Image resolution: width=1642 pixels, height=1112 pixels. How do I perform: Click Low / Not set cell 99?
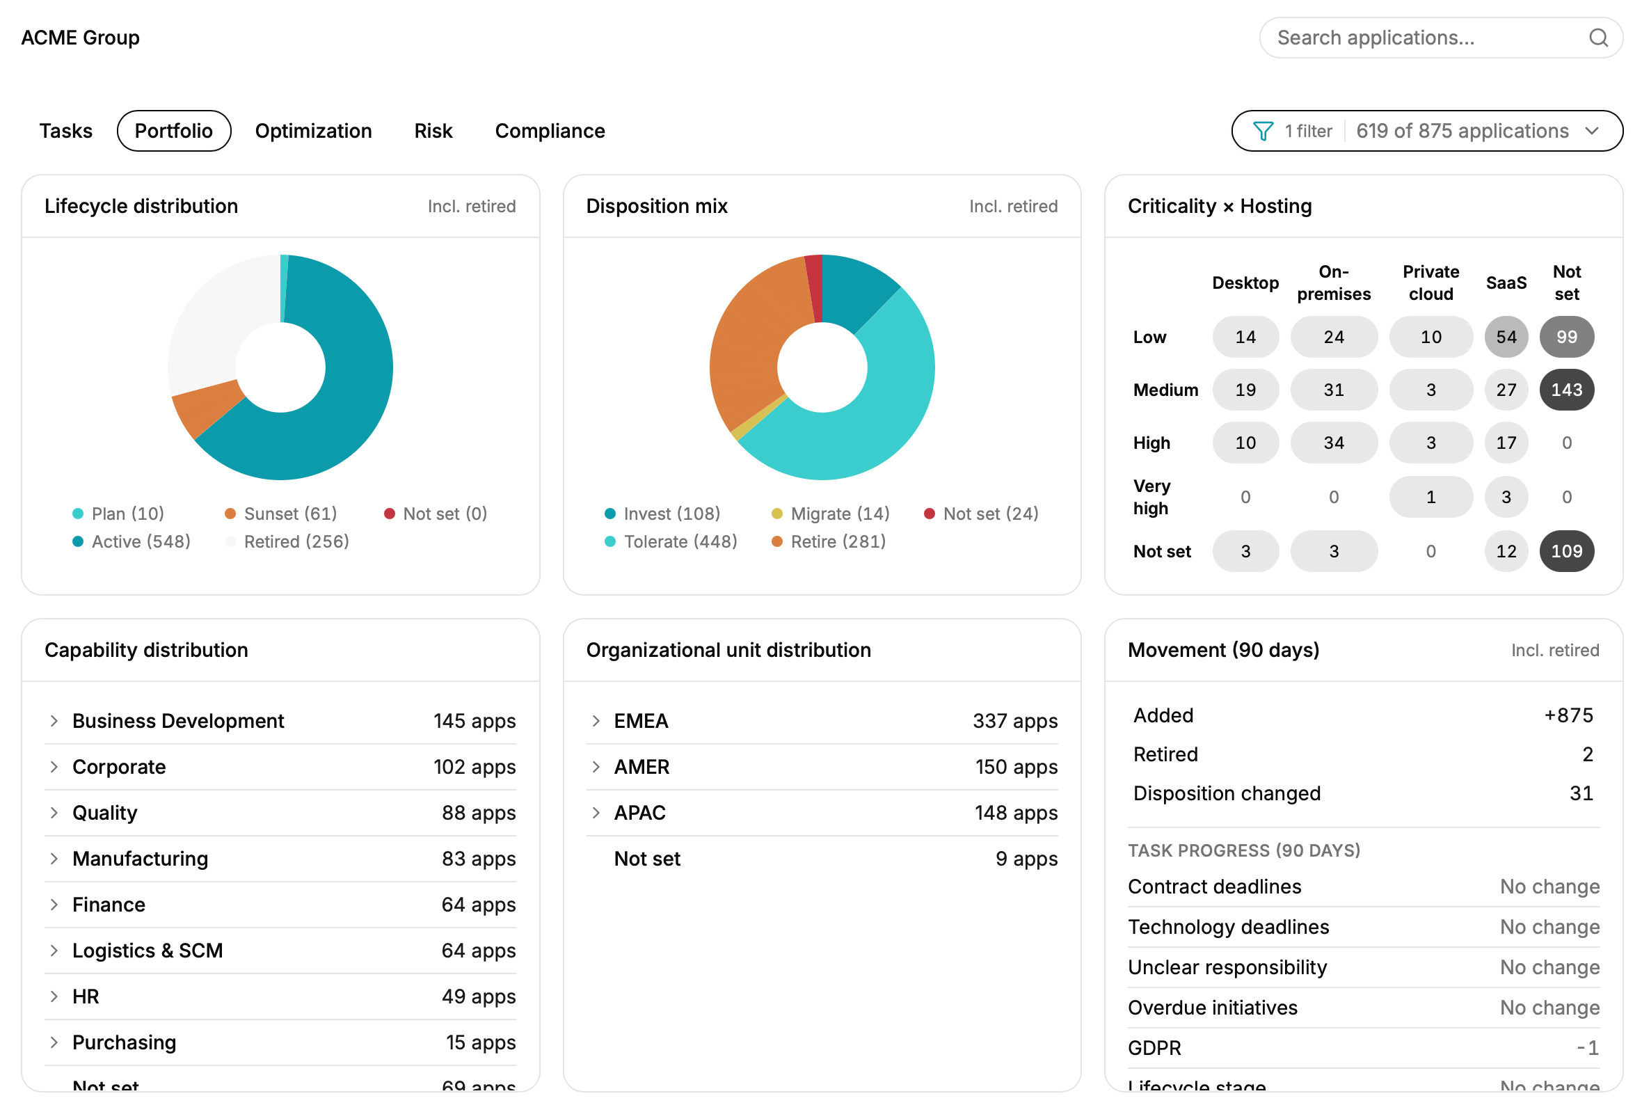point(1566,337)
